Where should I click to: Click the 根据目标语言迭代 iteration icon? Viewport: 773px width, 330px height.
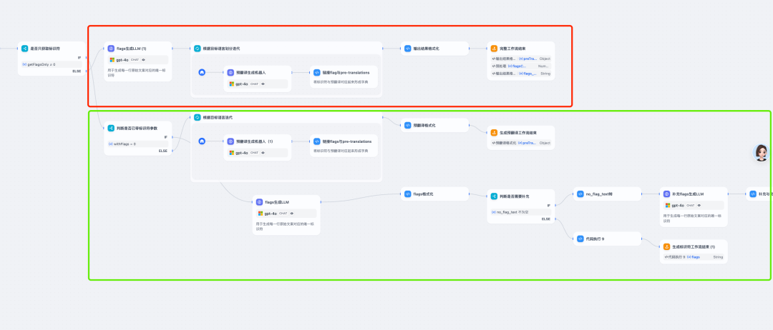pos(198,117)
